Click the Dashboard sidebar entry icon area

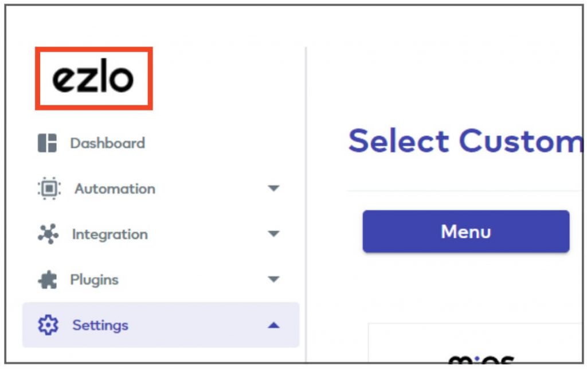pos(49,143)
